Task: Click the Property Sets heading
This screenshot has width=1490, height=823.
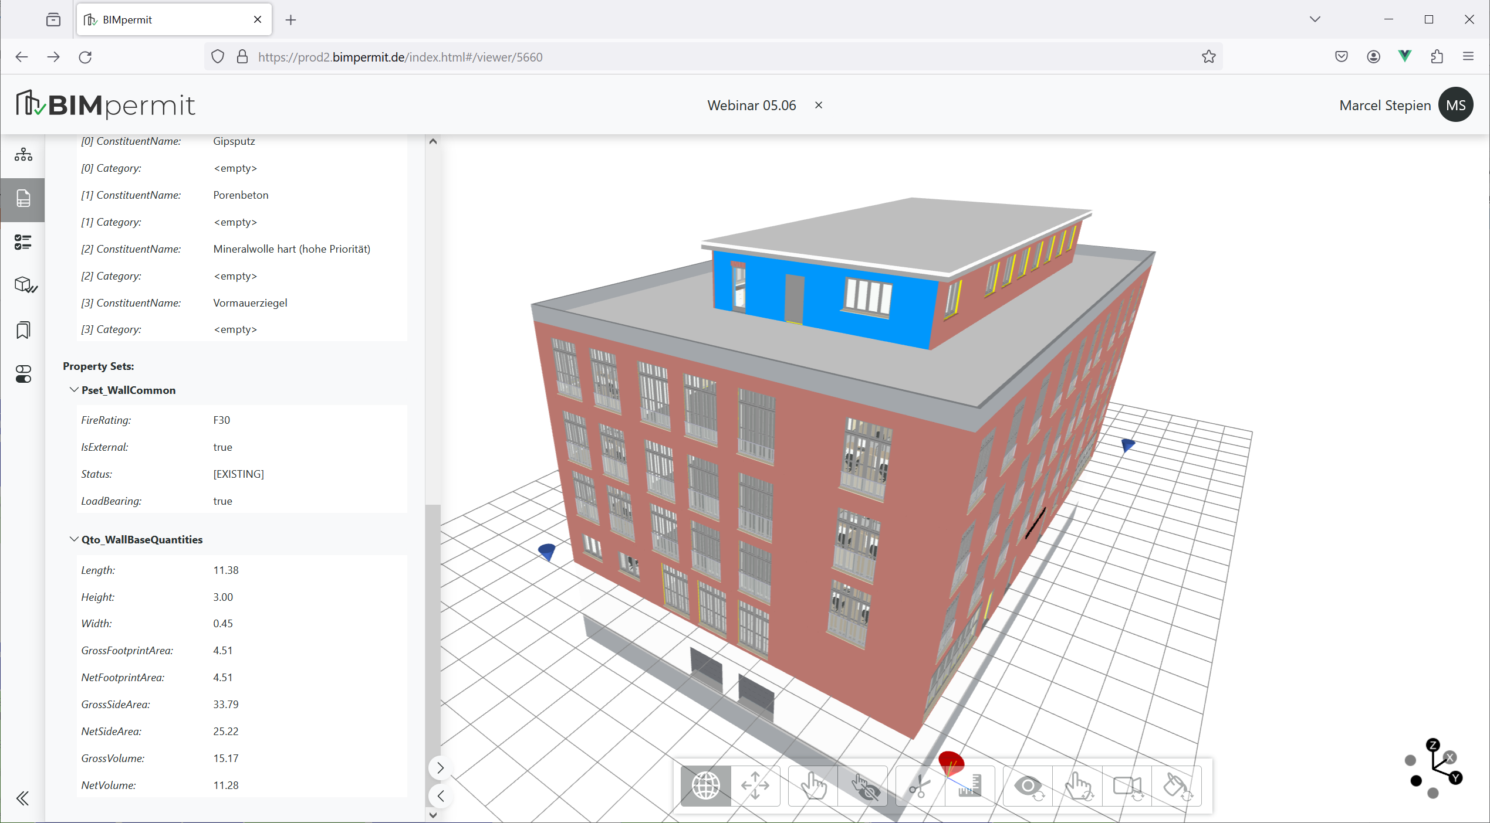Action: click(x=99, y=366)
